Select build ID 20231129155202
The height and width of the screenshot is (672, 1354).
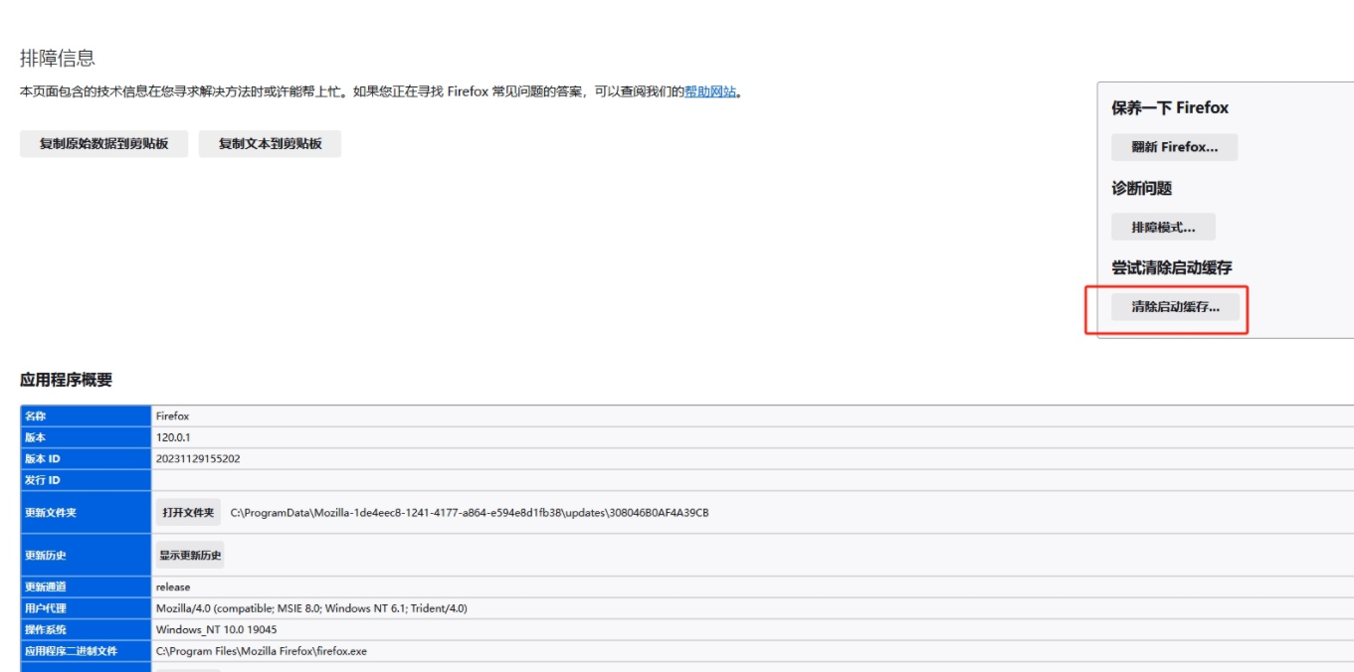[198, 458]
